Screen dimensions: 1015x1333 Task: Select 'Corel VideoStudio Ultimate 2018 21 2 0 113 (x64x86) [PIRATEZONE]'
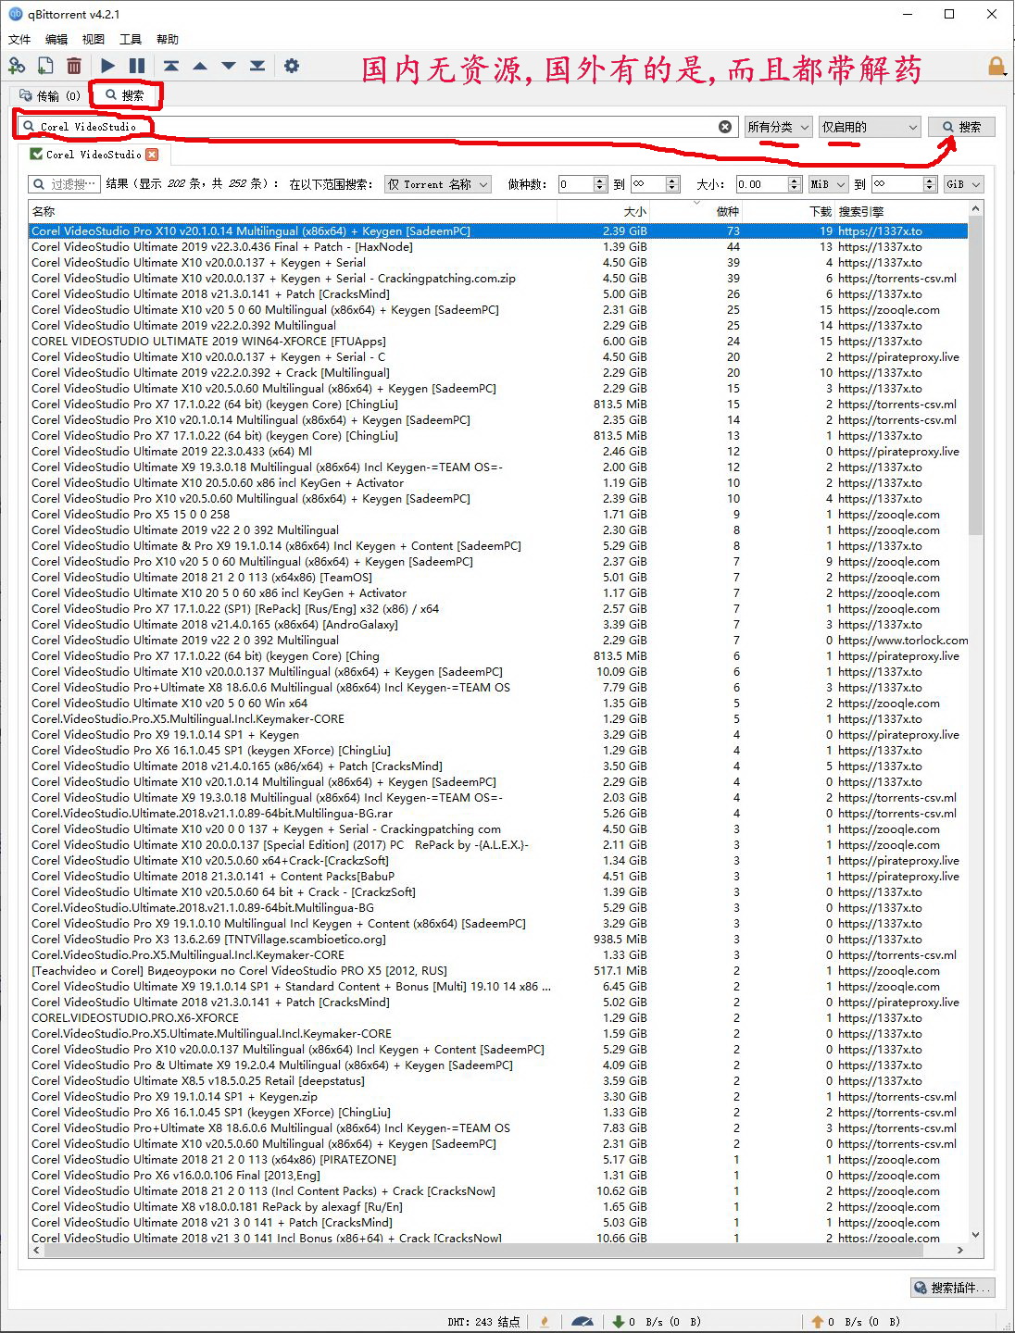pos(498,1160)
